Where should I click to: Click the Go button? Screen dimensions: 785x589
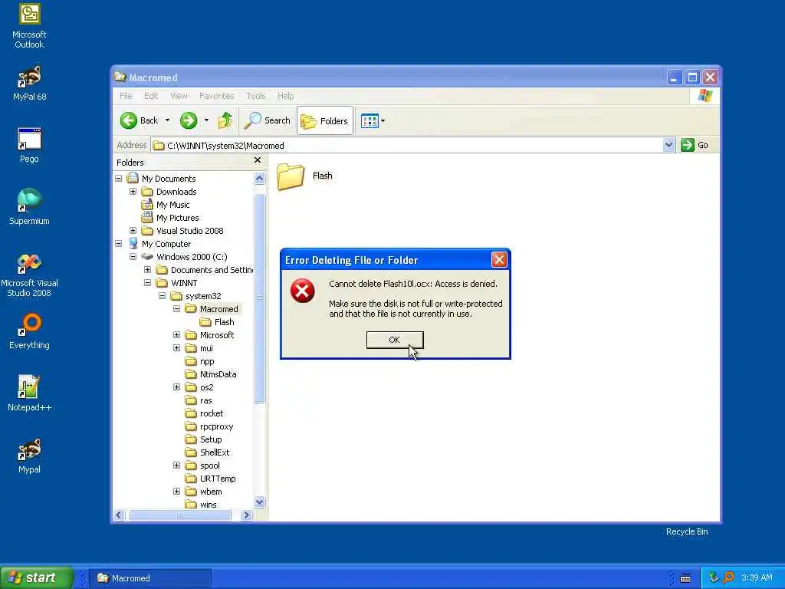(695, 145)
